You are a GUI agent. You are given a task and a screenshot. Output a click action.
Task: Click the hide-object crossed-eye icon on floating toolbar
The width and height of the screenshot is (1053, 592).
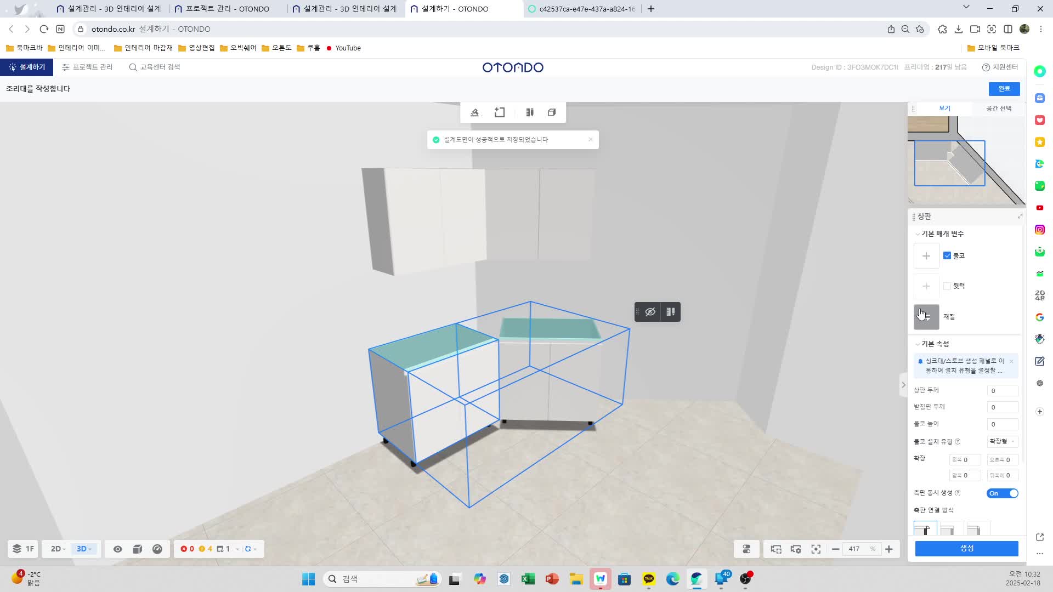[650, 312]
